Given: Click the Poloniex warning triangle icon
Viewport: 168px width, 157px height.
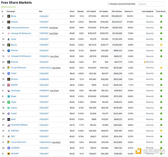Looking at the screenshot, I should 145,62.
